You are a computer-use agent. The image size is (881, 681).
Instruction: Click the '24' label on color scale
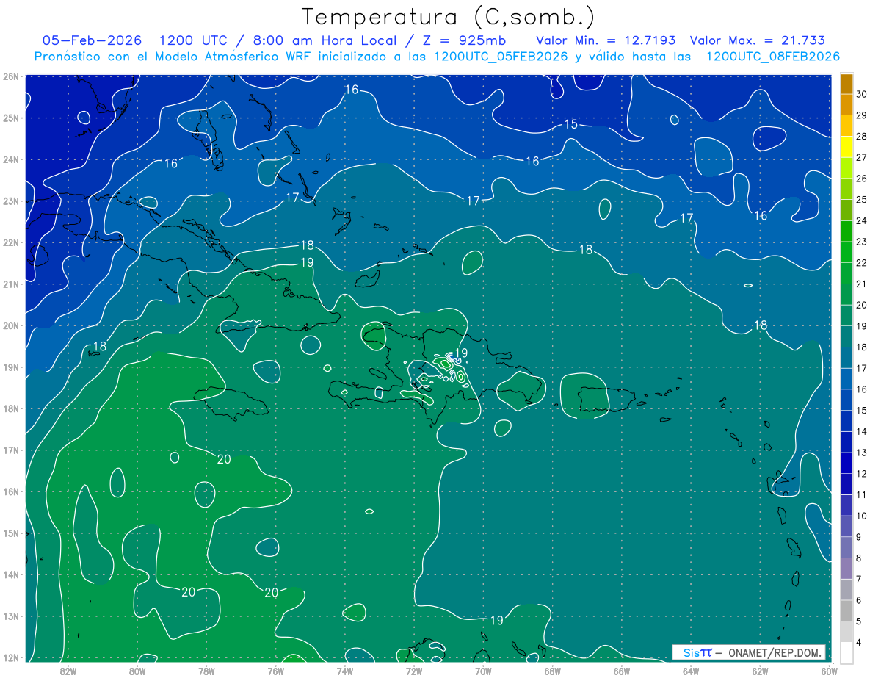[x=862, y=221]
